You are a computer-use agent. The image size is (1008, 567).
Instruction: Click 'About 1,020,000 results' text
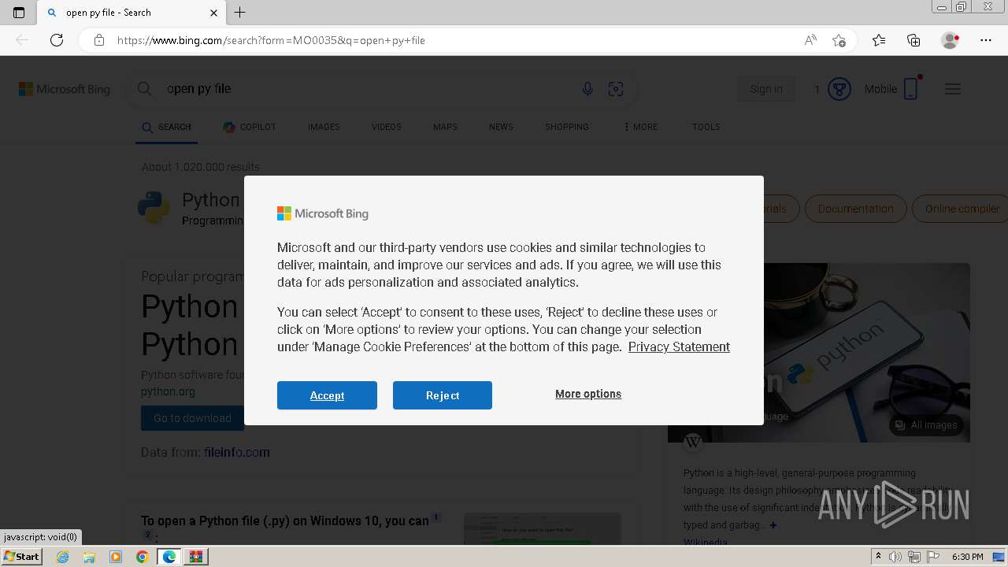(201, 167)
